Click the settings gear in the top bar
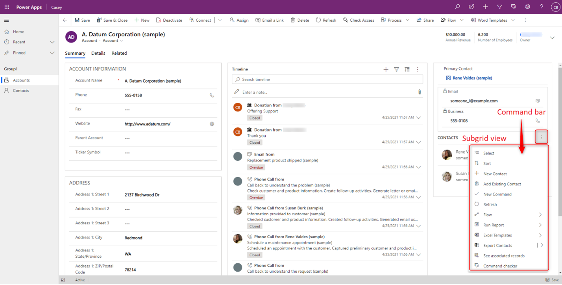 [x=528, y=7]
